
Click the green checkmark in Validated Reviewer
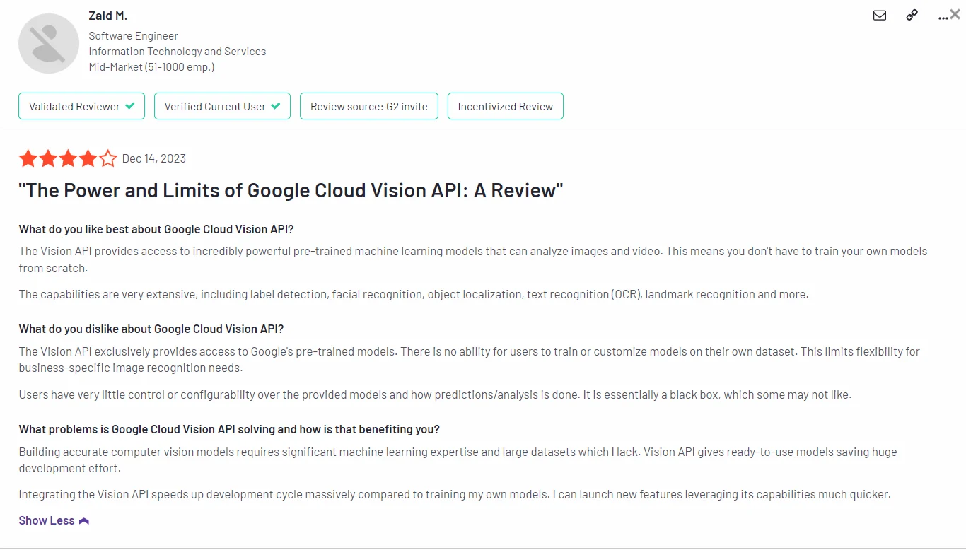click(x=130, y=106)
